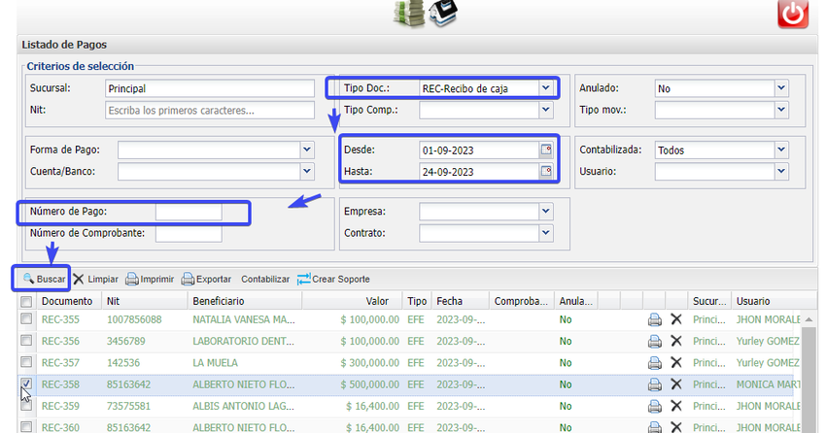The height and width of the screenshot is (433, 826).
Task: Check the checkbox for REC-355 row
Action: pyautogui.click(x=26, y=319)
